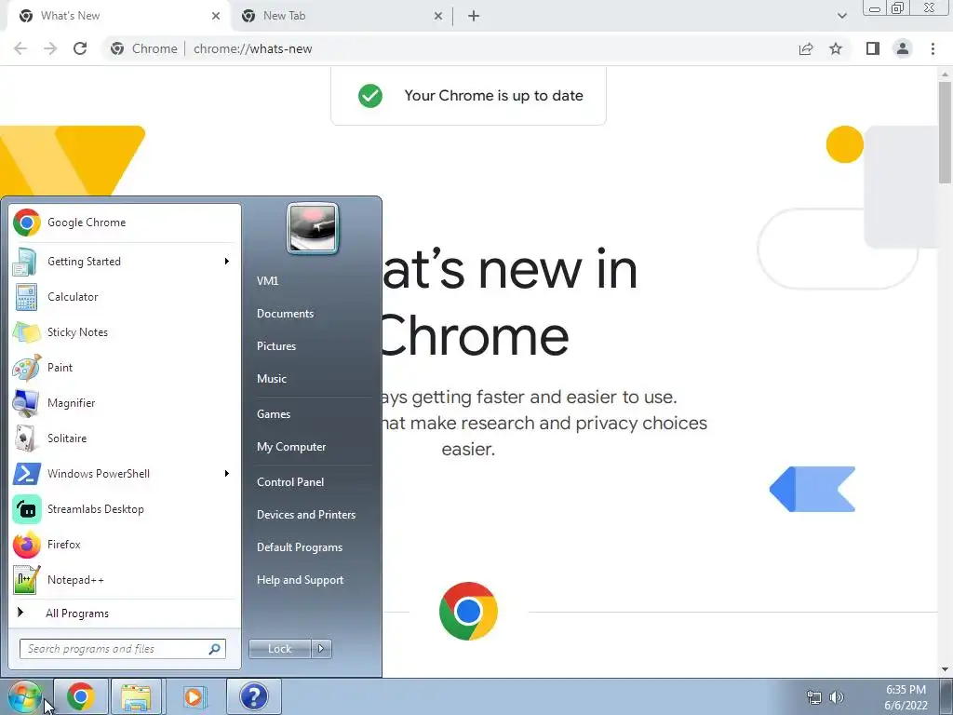Screen dimensions: 953x715
Task: Open Notepad++ editor
Action: (125, 579)
